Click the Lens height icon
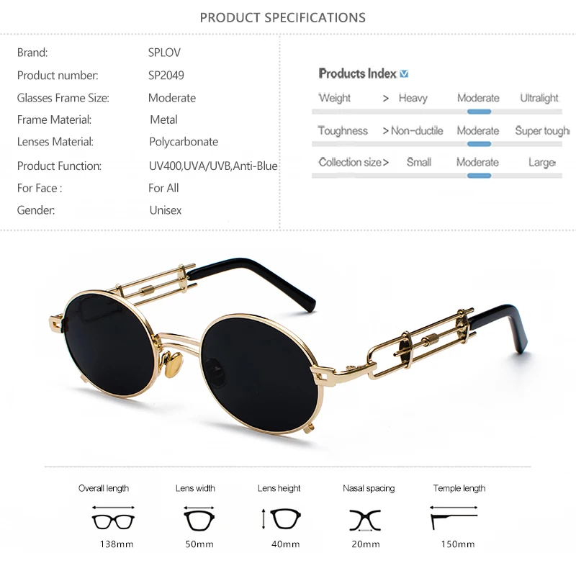The width and height of the screenshot is (576, 576). click(282, 518)
